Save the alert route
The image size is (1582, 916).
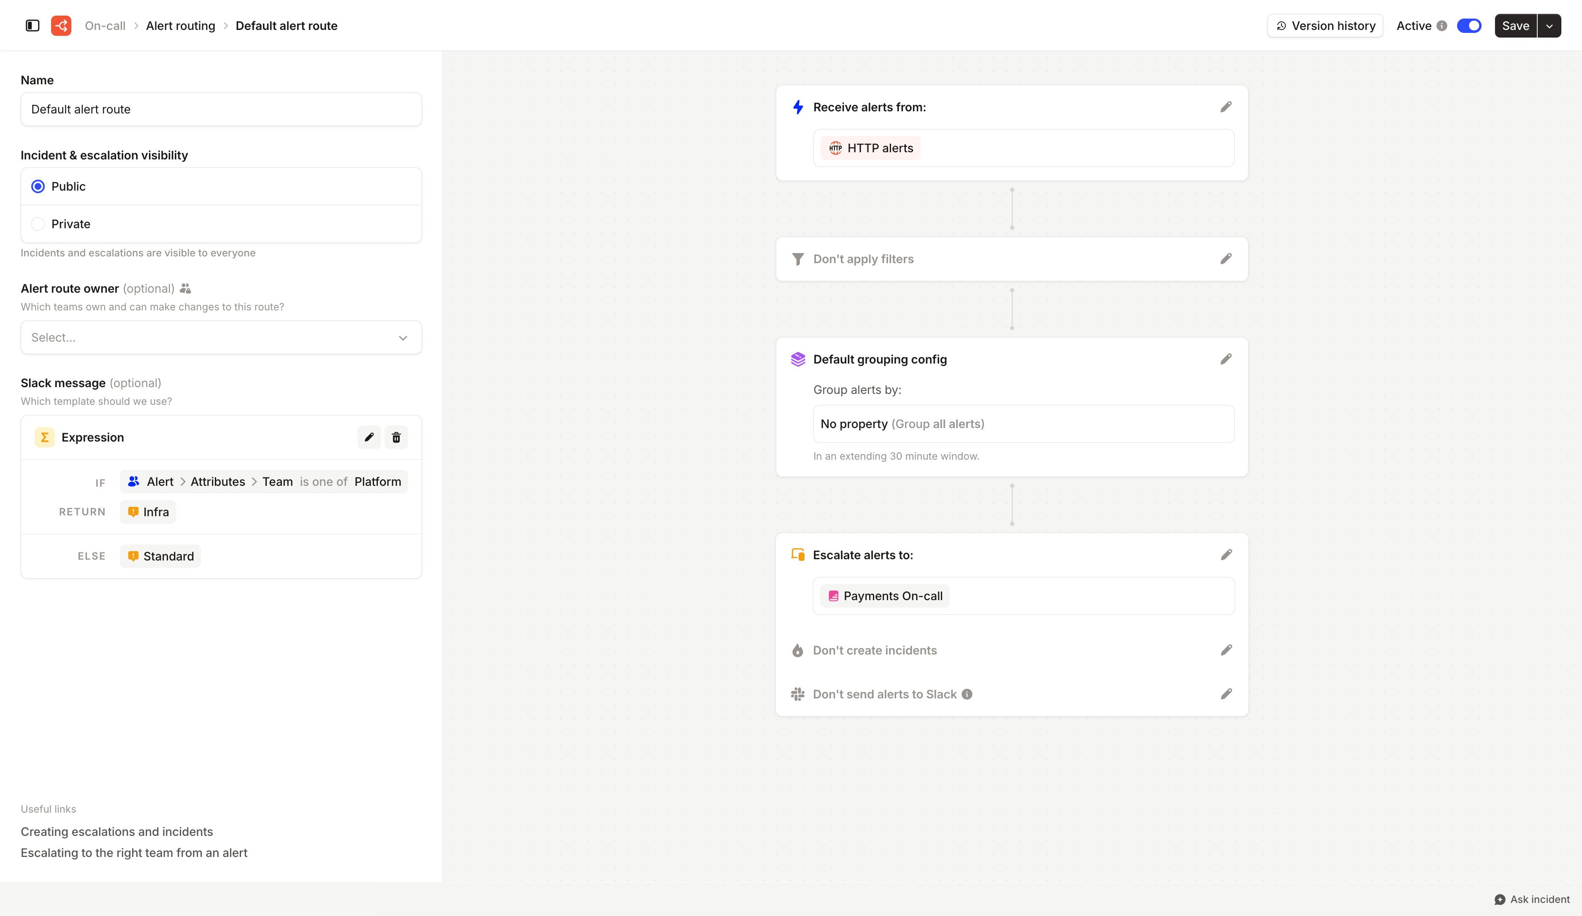[1515, 26]
